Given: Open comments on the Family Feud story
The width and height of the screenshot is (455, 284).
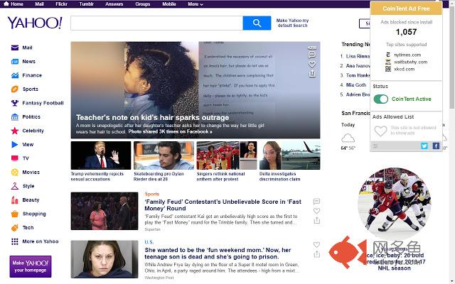Looking at the screenshot, I should point(316,202).
